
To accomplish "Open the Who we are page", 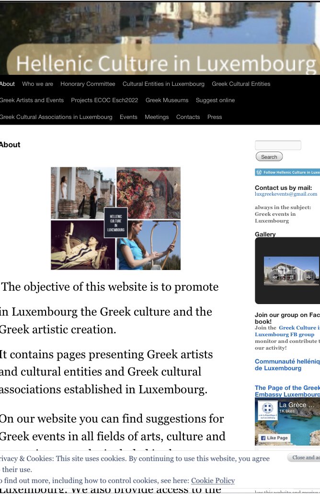I will point(37,84).
